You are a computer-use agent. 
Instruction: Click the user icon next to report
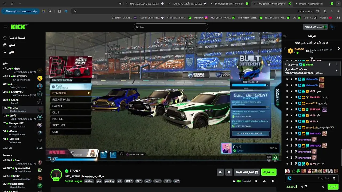(x=273, y=181)
